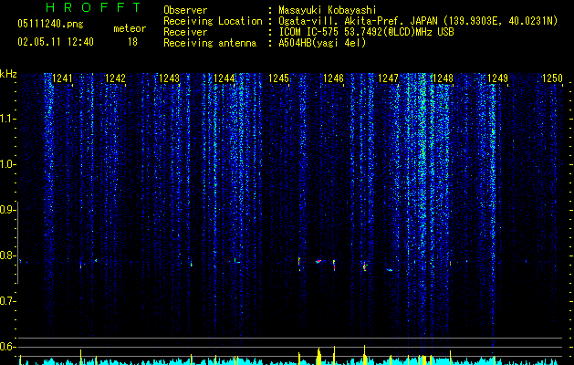Click the kHz axis unit label
Image resolution: width=574 pixels, height=365 pixels.
[x=8, y=74]
